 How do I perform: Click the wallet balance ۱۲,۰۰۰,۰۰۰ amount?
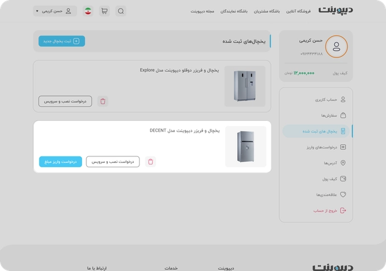point(304,73)
